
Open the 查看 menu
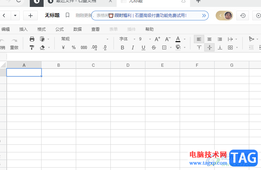96,29
